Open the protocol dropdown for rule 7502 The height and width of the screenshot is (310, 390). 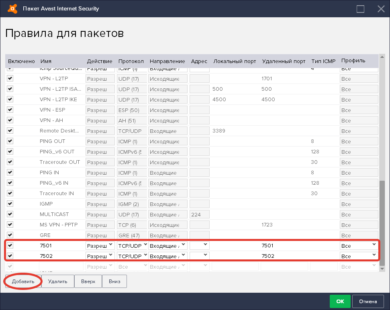pyautogui.click(x=132, y=256)
